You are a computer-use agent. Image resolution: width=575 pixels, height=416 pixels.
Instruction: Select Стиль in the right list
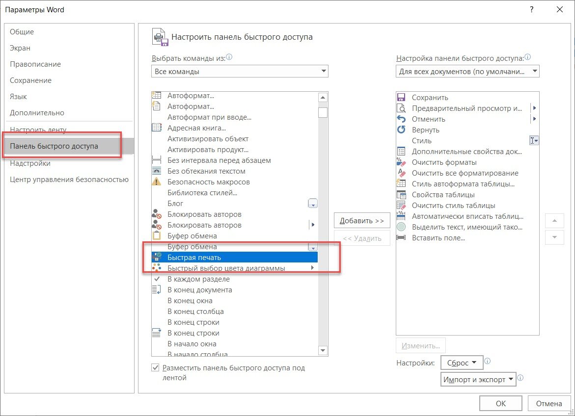point(467,140)
